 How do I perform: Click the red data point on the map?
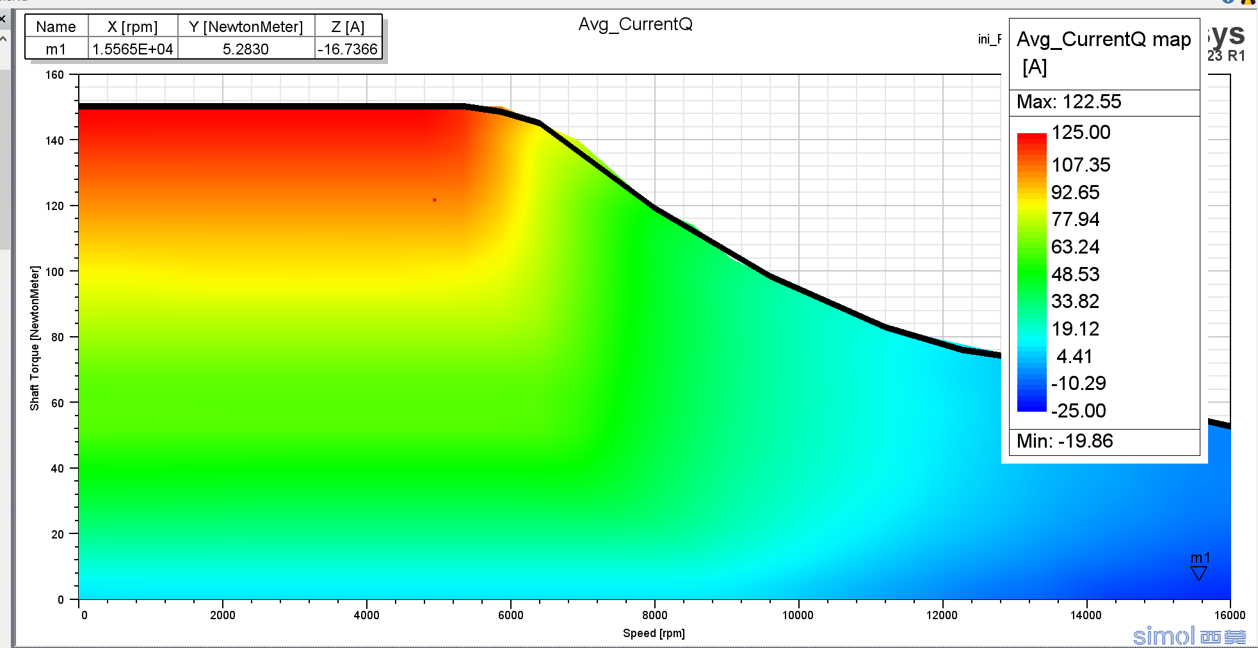click(x=435, y=200)
